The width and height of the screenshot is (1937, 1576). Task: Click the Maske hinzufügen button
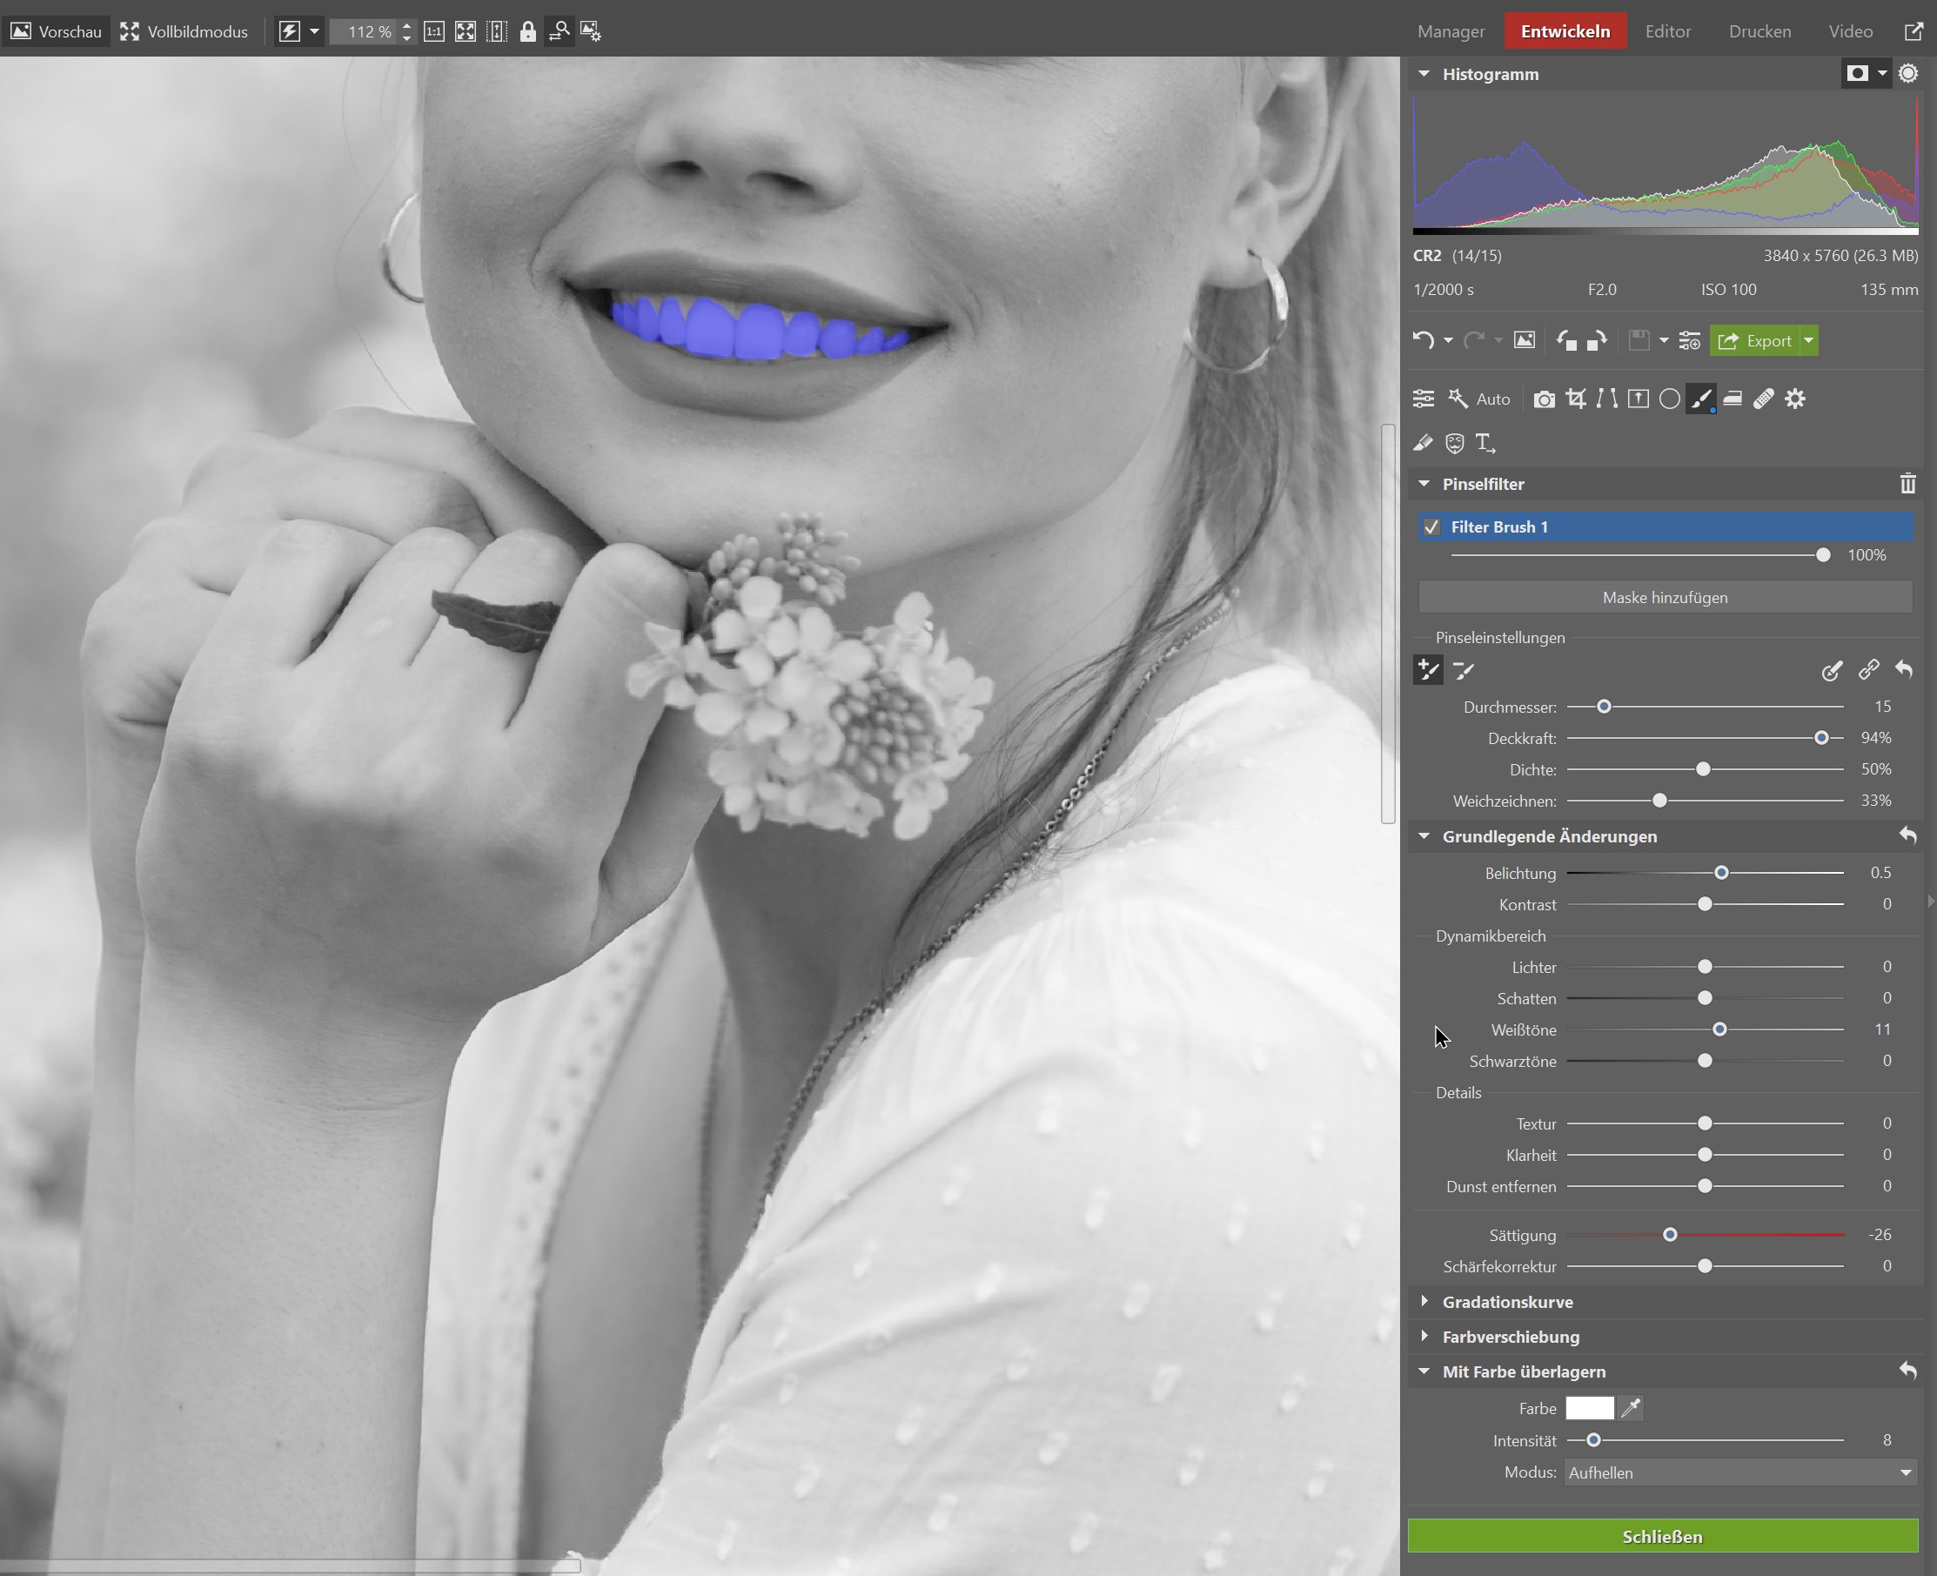(1665, 597)
